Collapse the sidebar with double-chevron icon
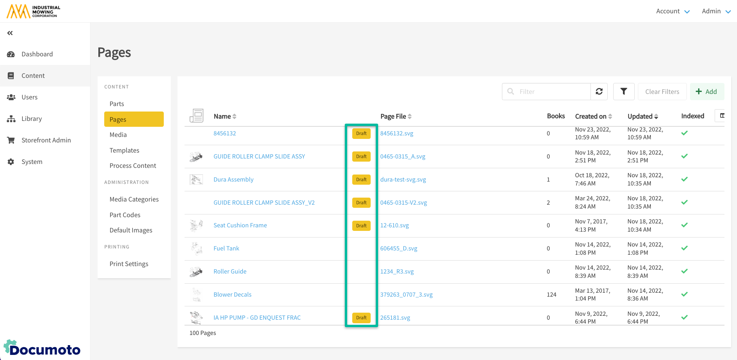 pos(10,33)
